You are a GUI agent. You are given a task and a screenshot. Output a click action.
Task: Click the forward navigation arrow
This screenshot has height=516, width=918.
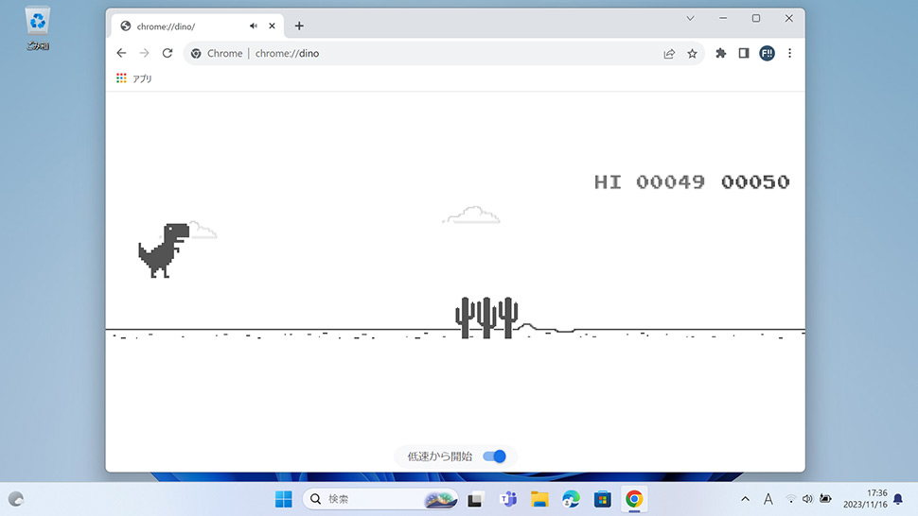point(144,53)
